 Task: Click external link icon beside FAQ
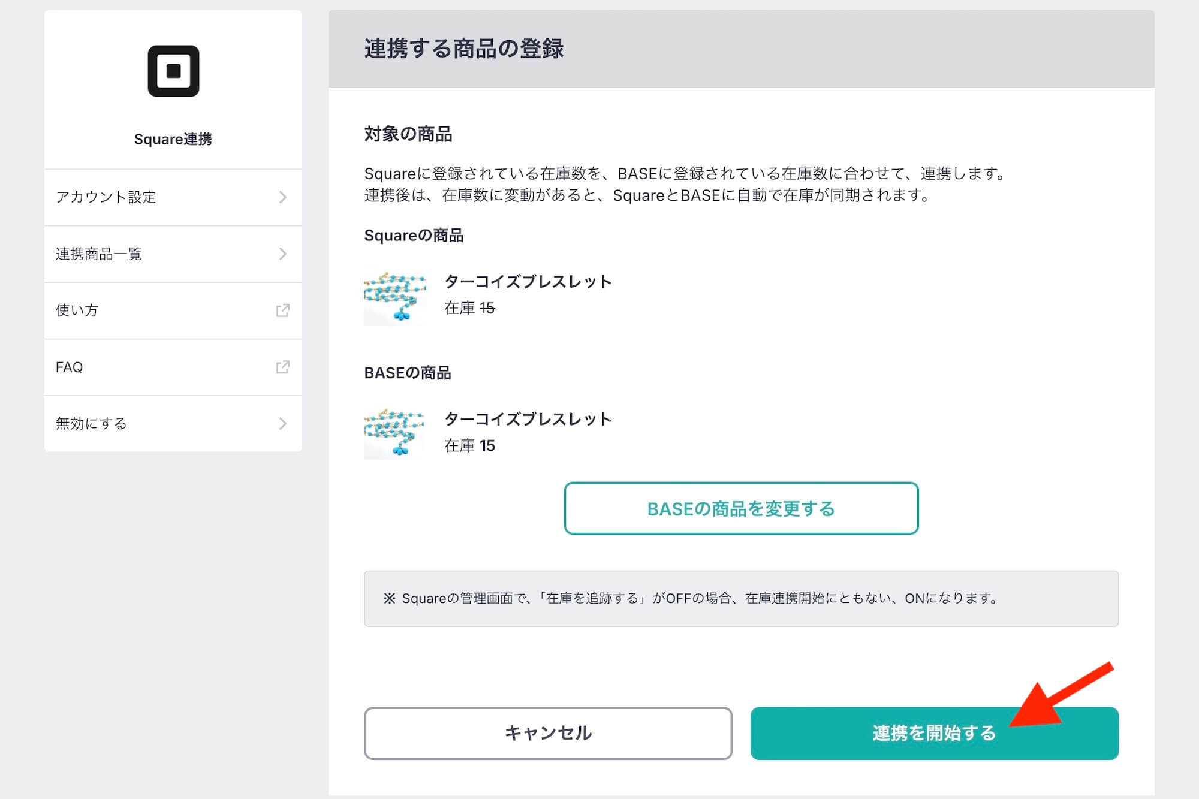coord(283,367)
